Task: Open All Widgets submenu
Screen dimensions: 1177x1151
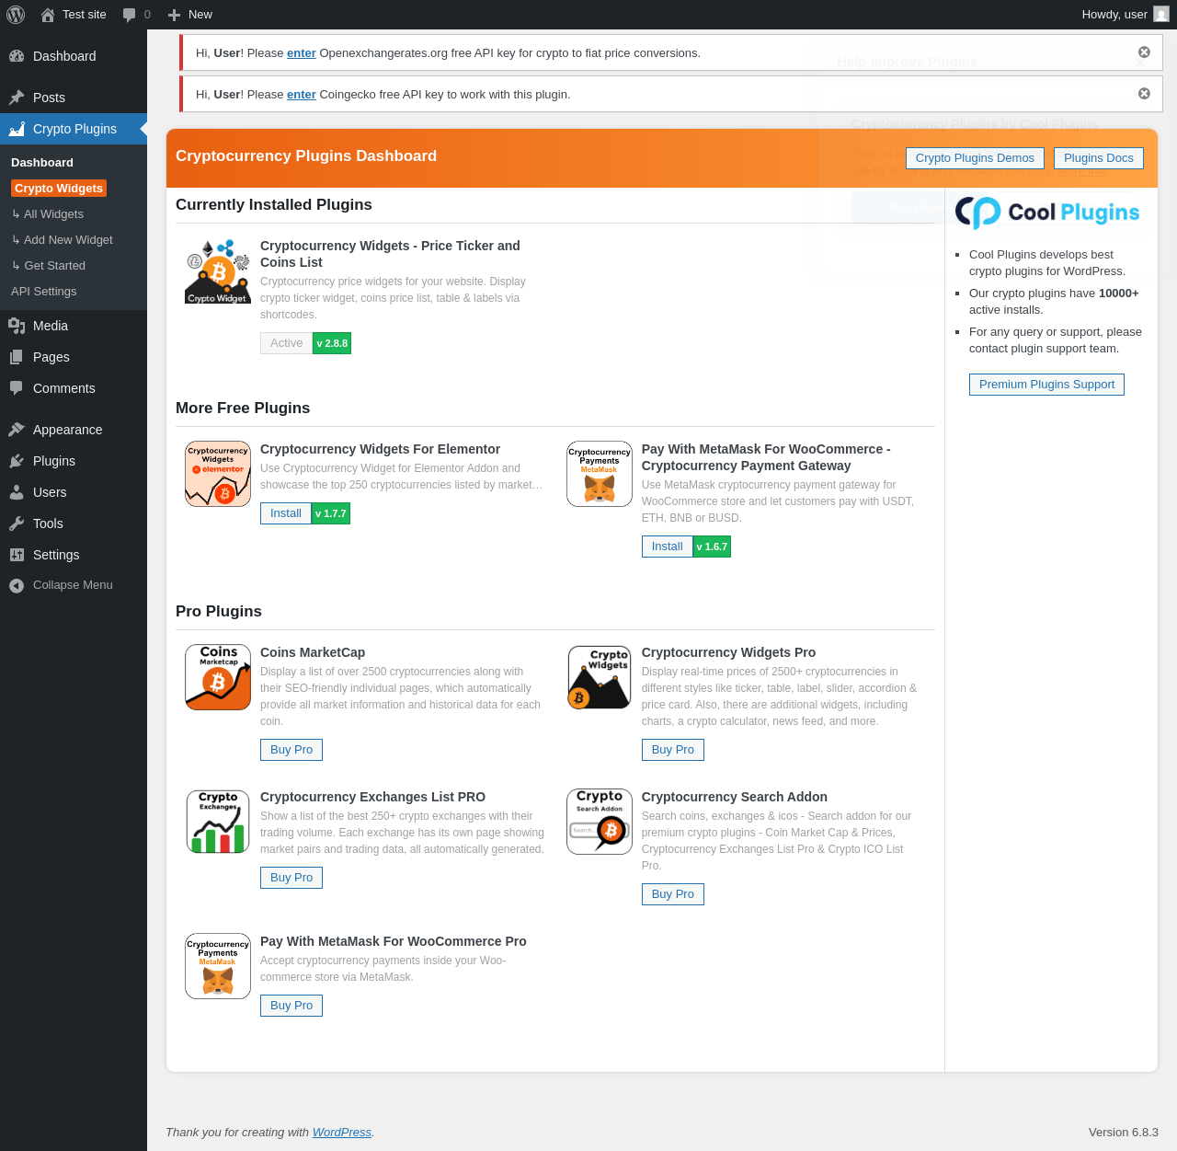Action: point(48,214)
